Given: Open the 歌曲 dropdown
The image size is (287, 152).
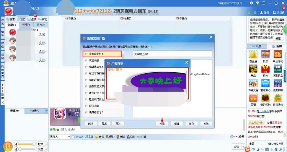Looking at the screenshot, I should [42, 144].
